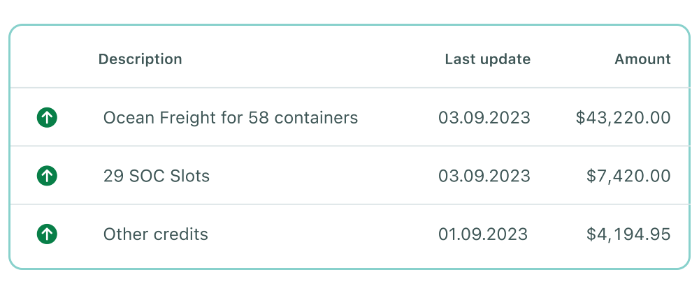Click green arrow icon beside 29 SOC Slots
The width and height of the screenshot is (699, 293).
(47, 176)
